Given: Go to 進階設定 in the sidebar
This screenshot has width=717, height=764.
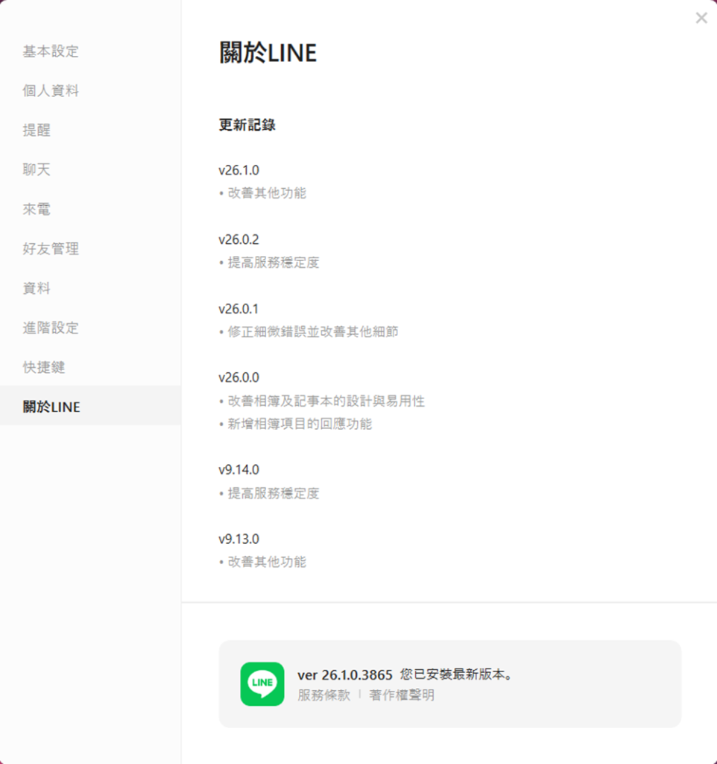Looking at the screenshot, I should (x=51, y=328).
